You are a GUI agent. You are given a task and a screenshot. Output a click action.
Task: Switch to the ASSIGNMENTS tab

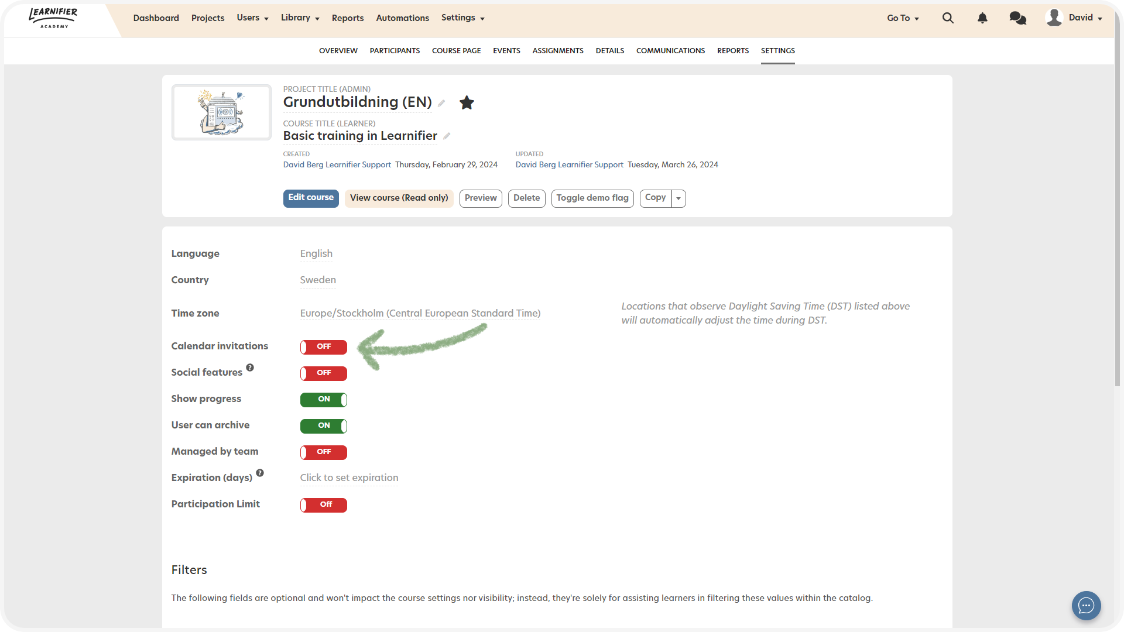pos(558,51)
